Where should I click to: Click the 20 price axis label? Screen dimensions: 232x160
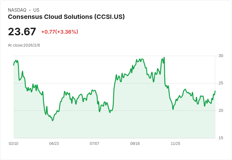point(221,111)
